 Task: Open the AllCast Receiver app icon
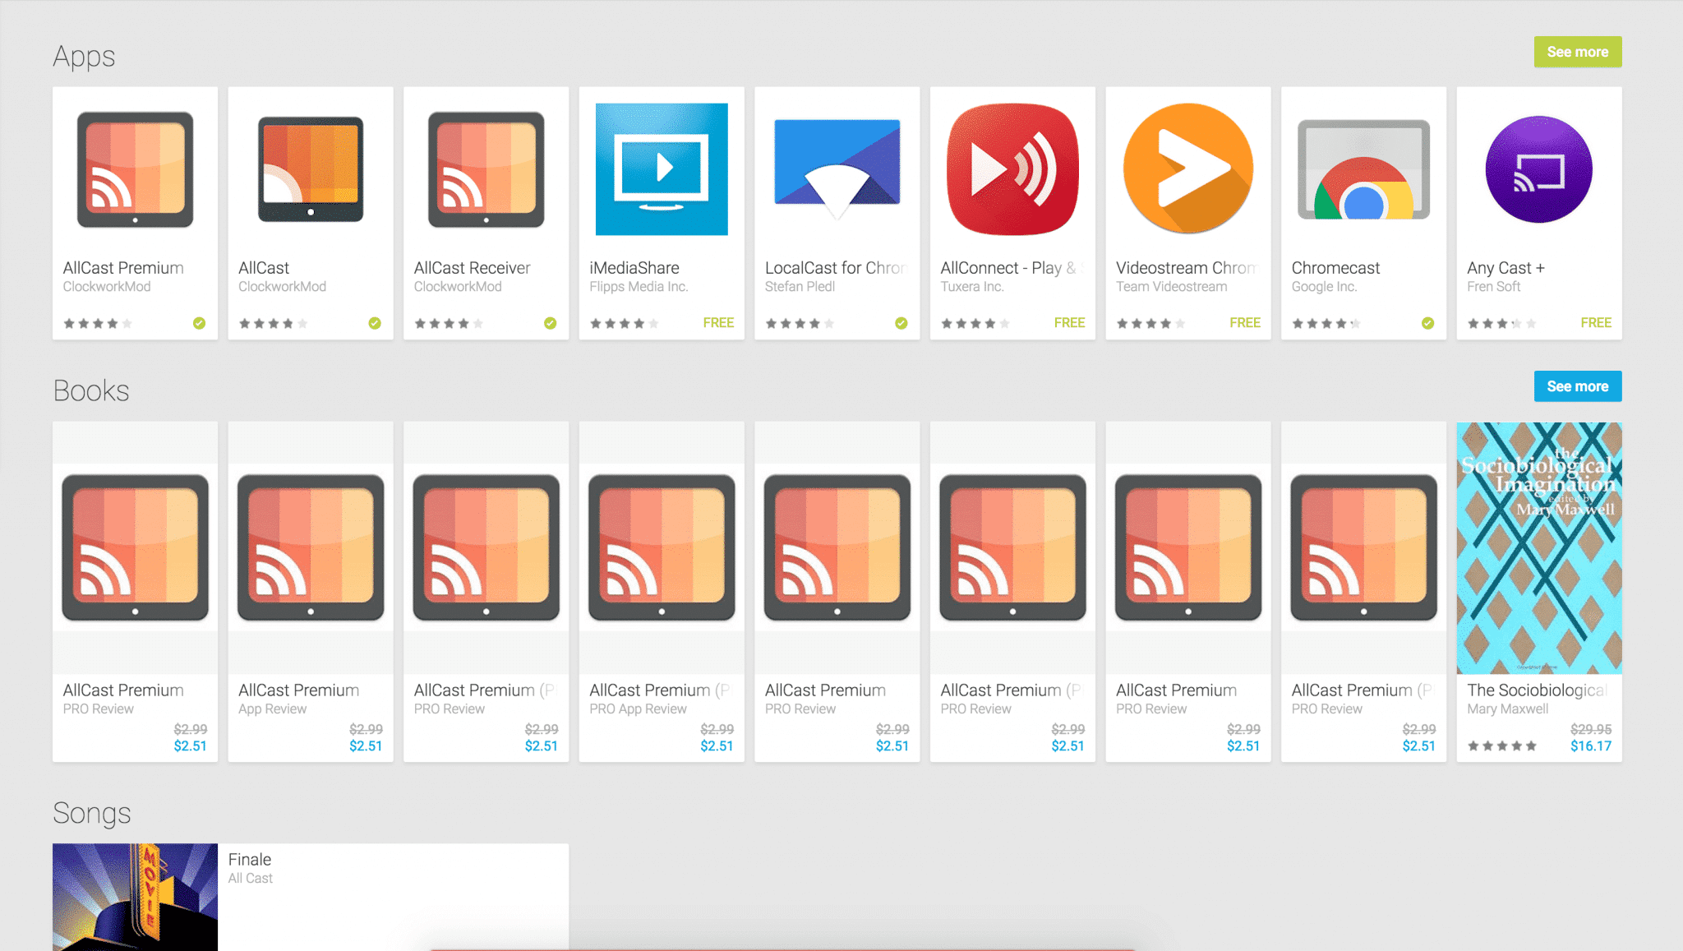pos(486,169)
